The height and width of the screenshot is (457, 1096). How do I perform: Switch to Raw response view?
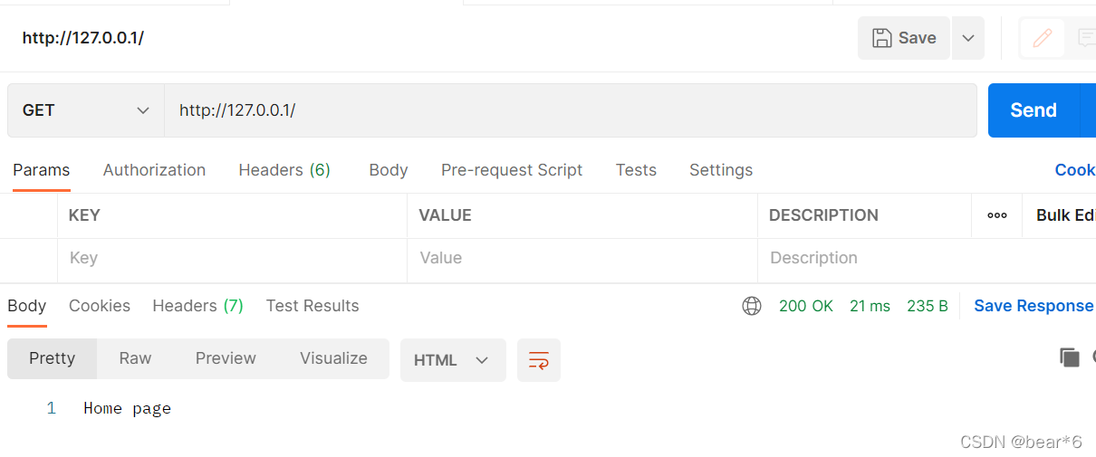click(135, 358)
